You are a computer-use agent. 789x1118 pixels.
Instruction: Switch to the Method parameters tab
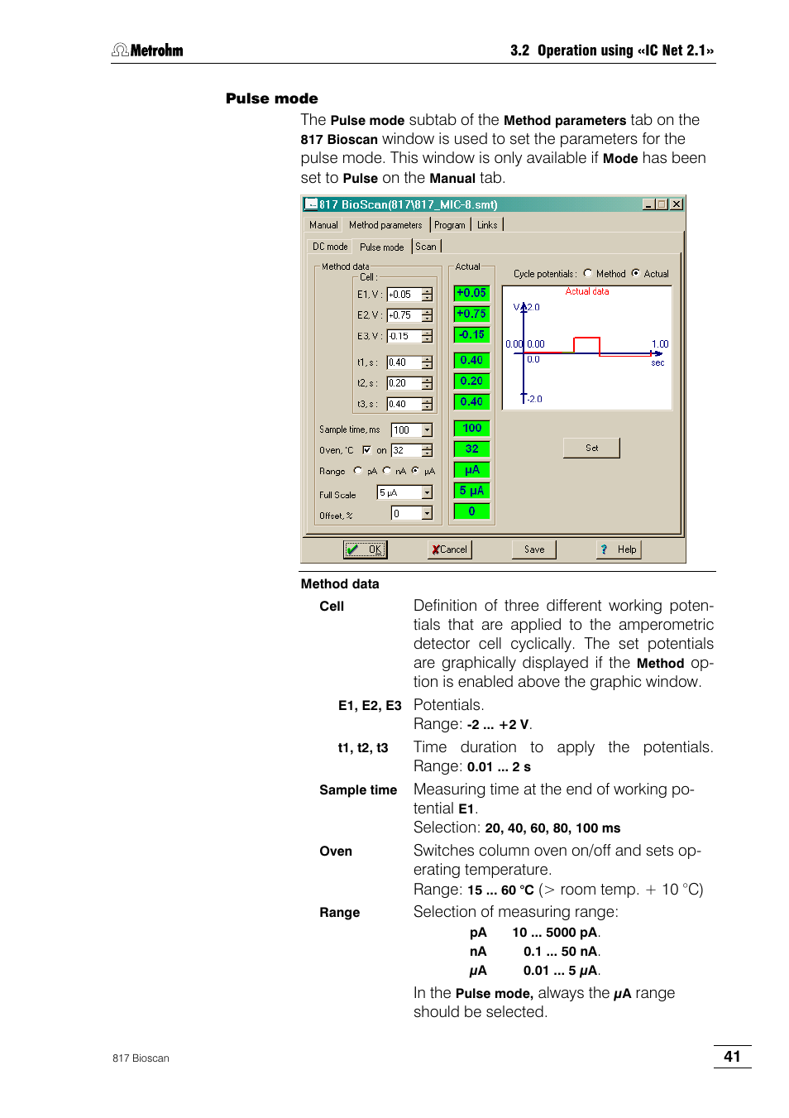point(385,225)
